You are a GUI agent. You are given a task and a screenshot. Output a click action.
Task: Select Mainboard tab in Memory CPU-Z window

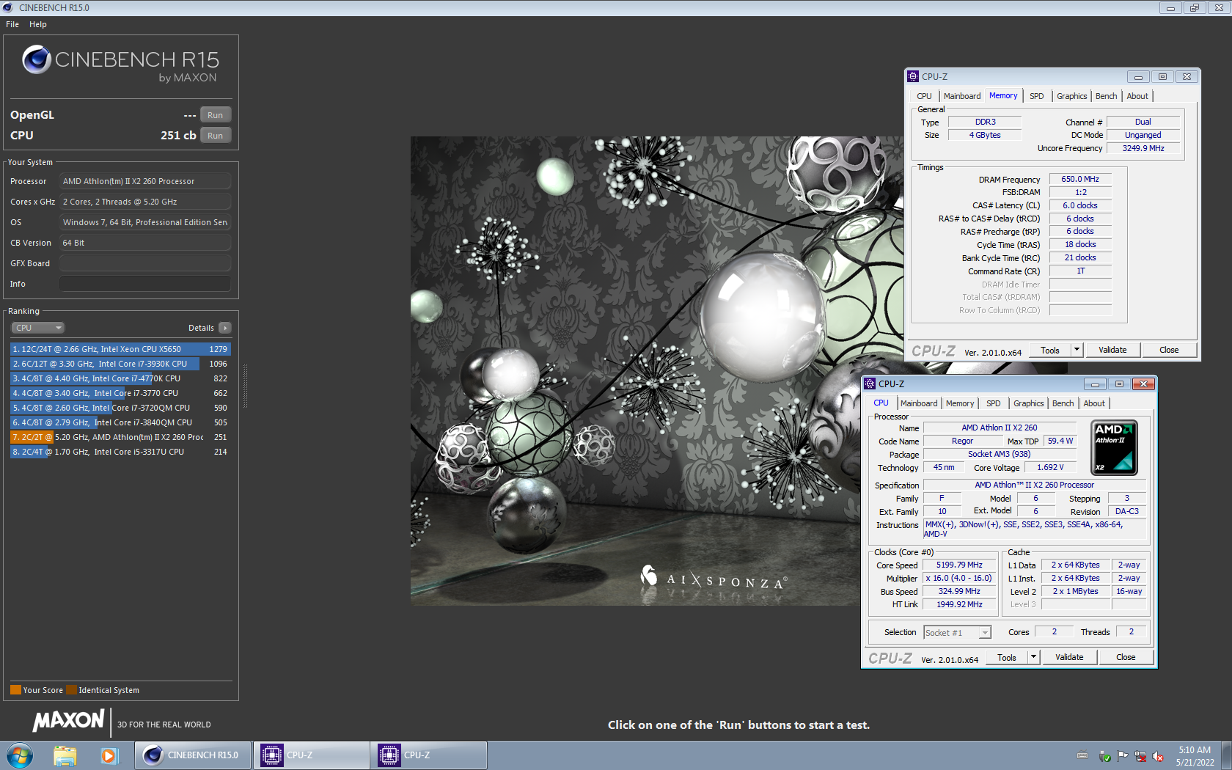(x=961, y=96)
